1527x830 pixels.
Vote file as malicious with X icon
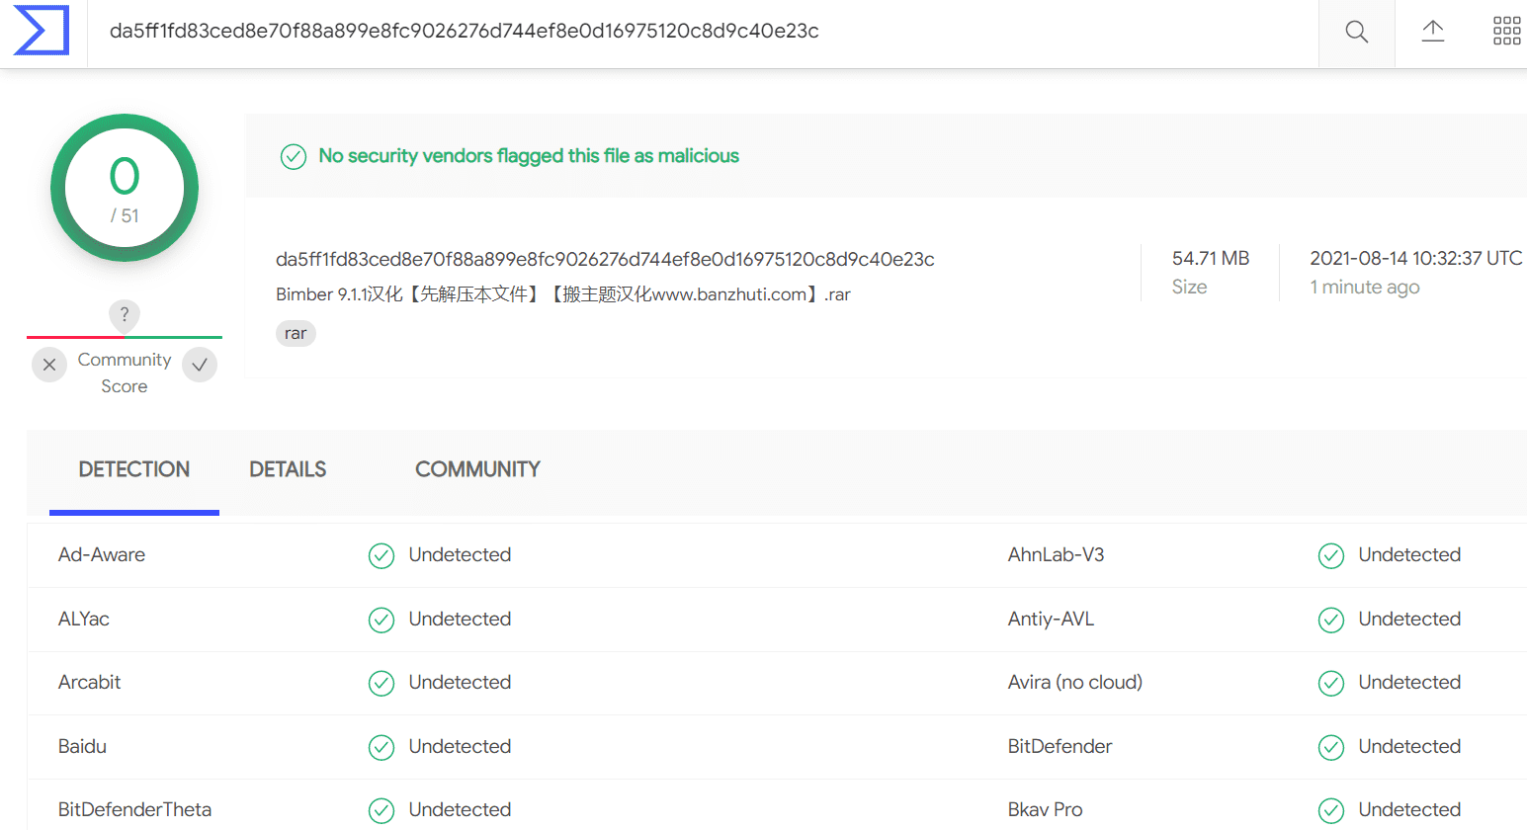click(49, 365)
